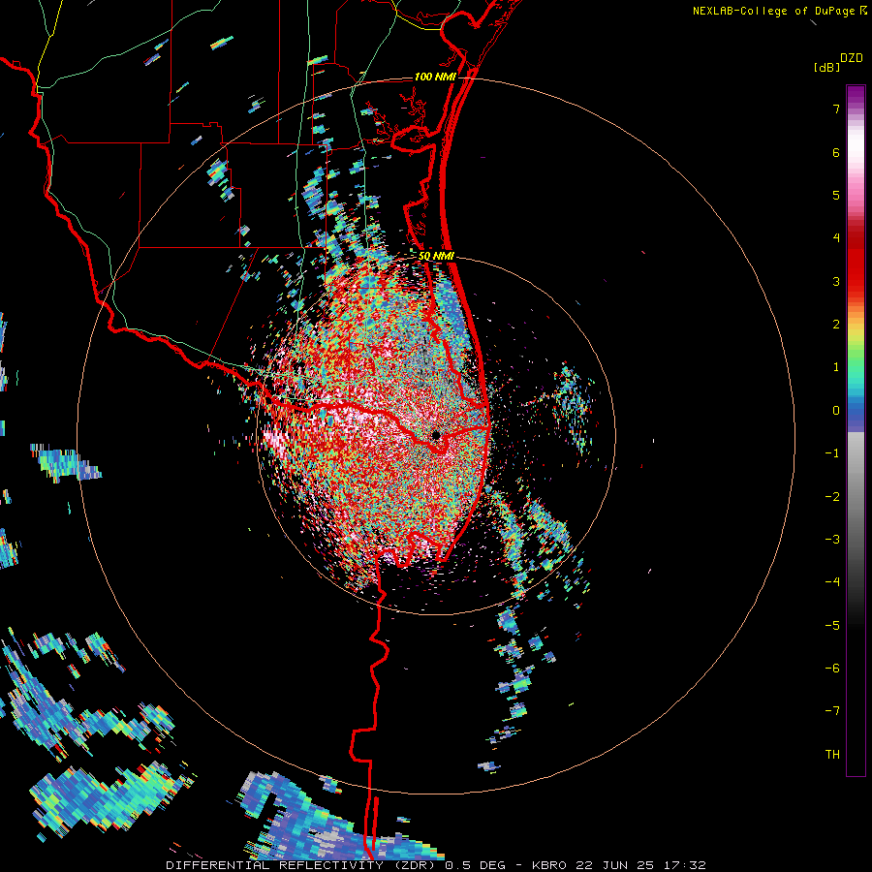Click the -7 value on color scale
The height and width of the screenshot is (872, 872).
pyautogui.click(x=832, y=711)
